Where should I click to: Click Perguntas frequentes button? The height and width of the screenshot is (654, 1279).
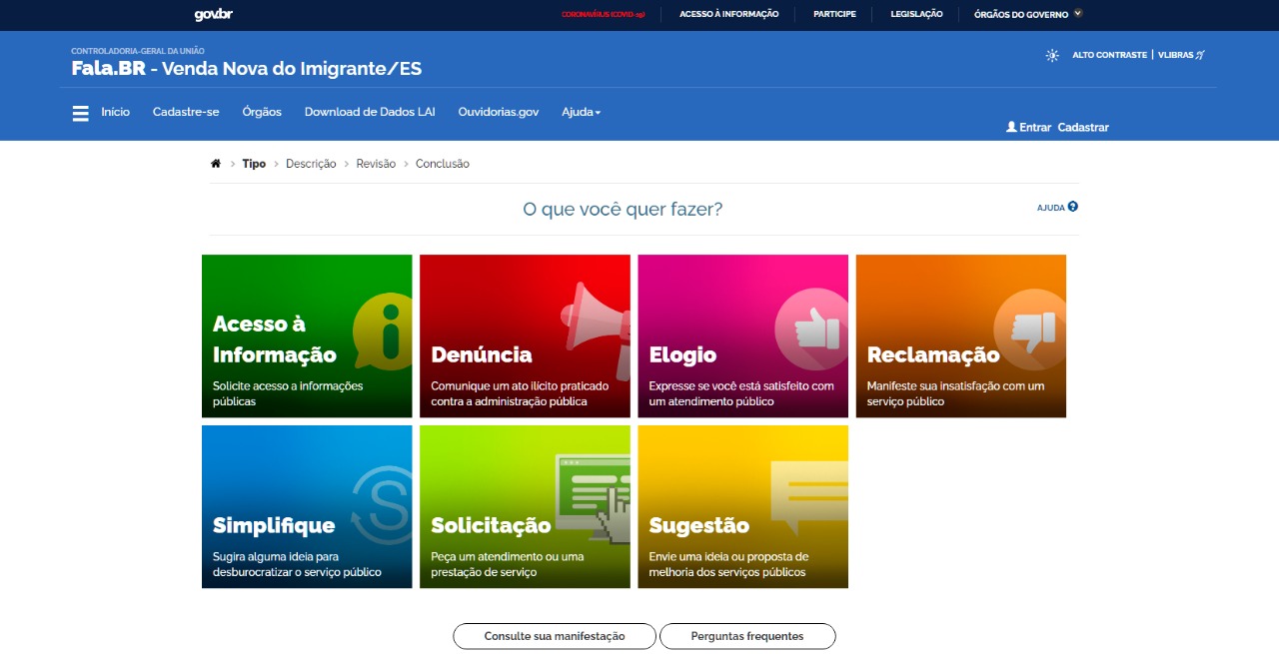(747, 636)
